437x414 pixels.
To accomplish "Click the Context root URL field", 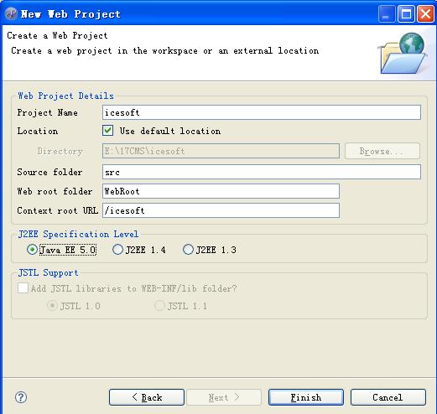I will click(221, 210).
